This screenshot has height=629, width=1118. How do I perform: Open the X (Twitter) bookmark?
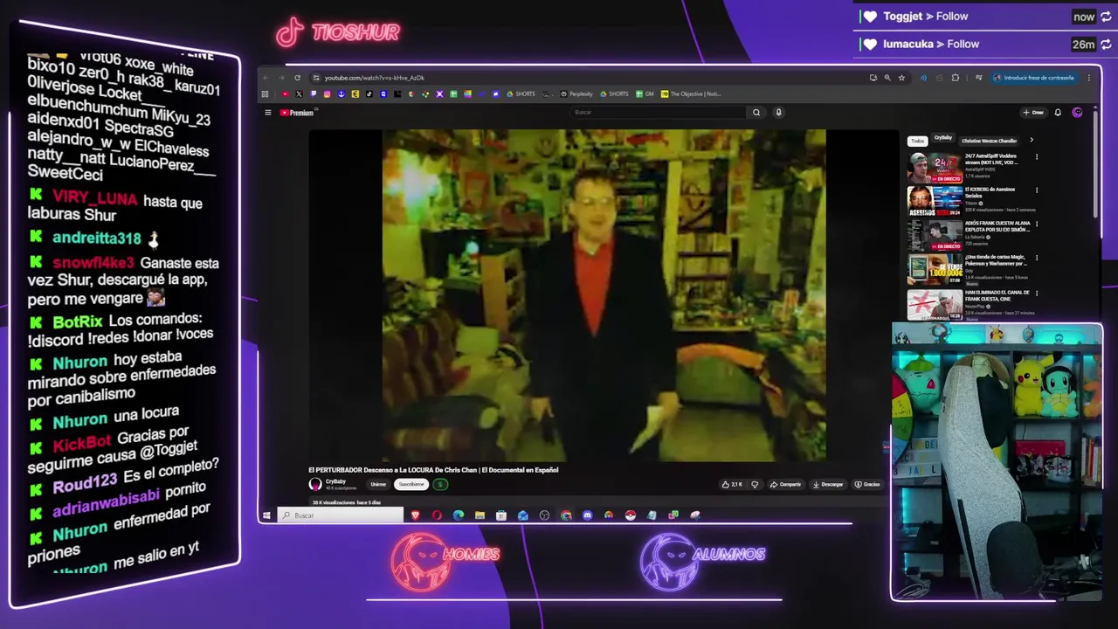tap(299, 93)
